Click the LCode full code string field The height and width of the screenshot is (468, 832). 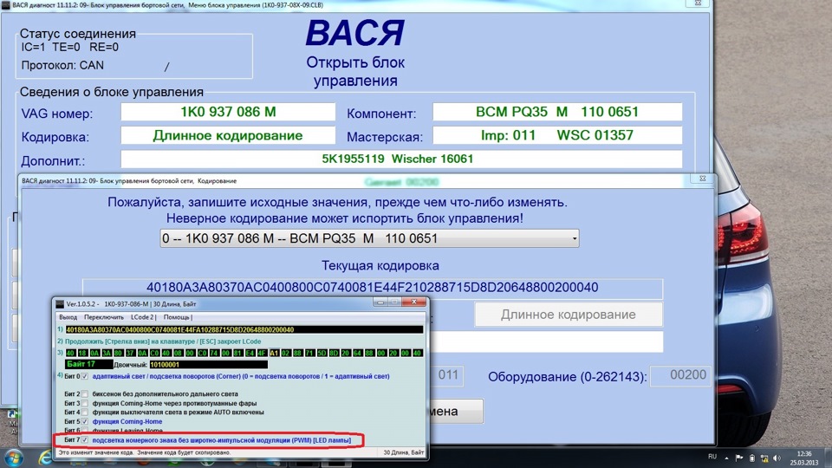point(244,329)
